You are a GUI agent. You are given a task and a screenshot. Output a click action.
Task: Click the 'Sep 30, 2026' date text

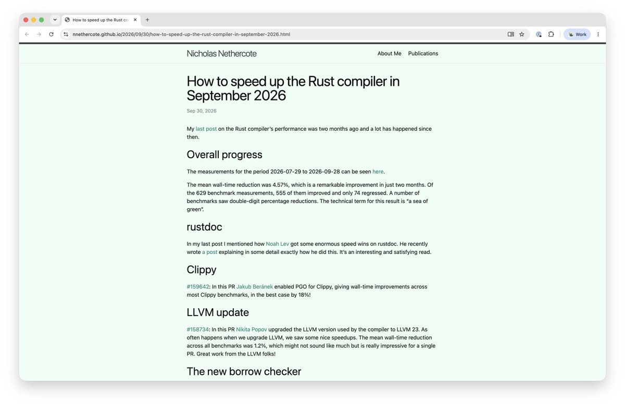[202, 111]
